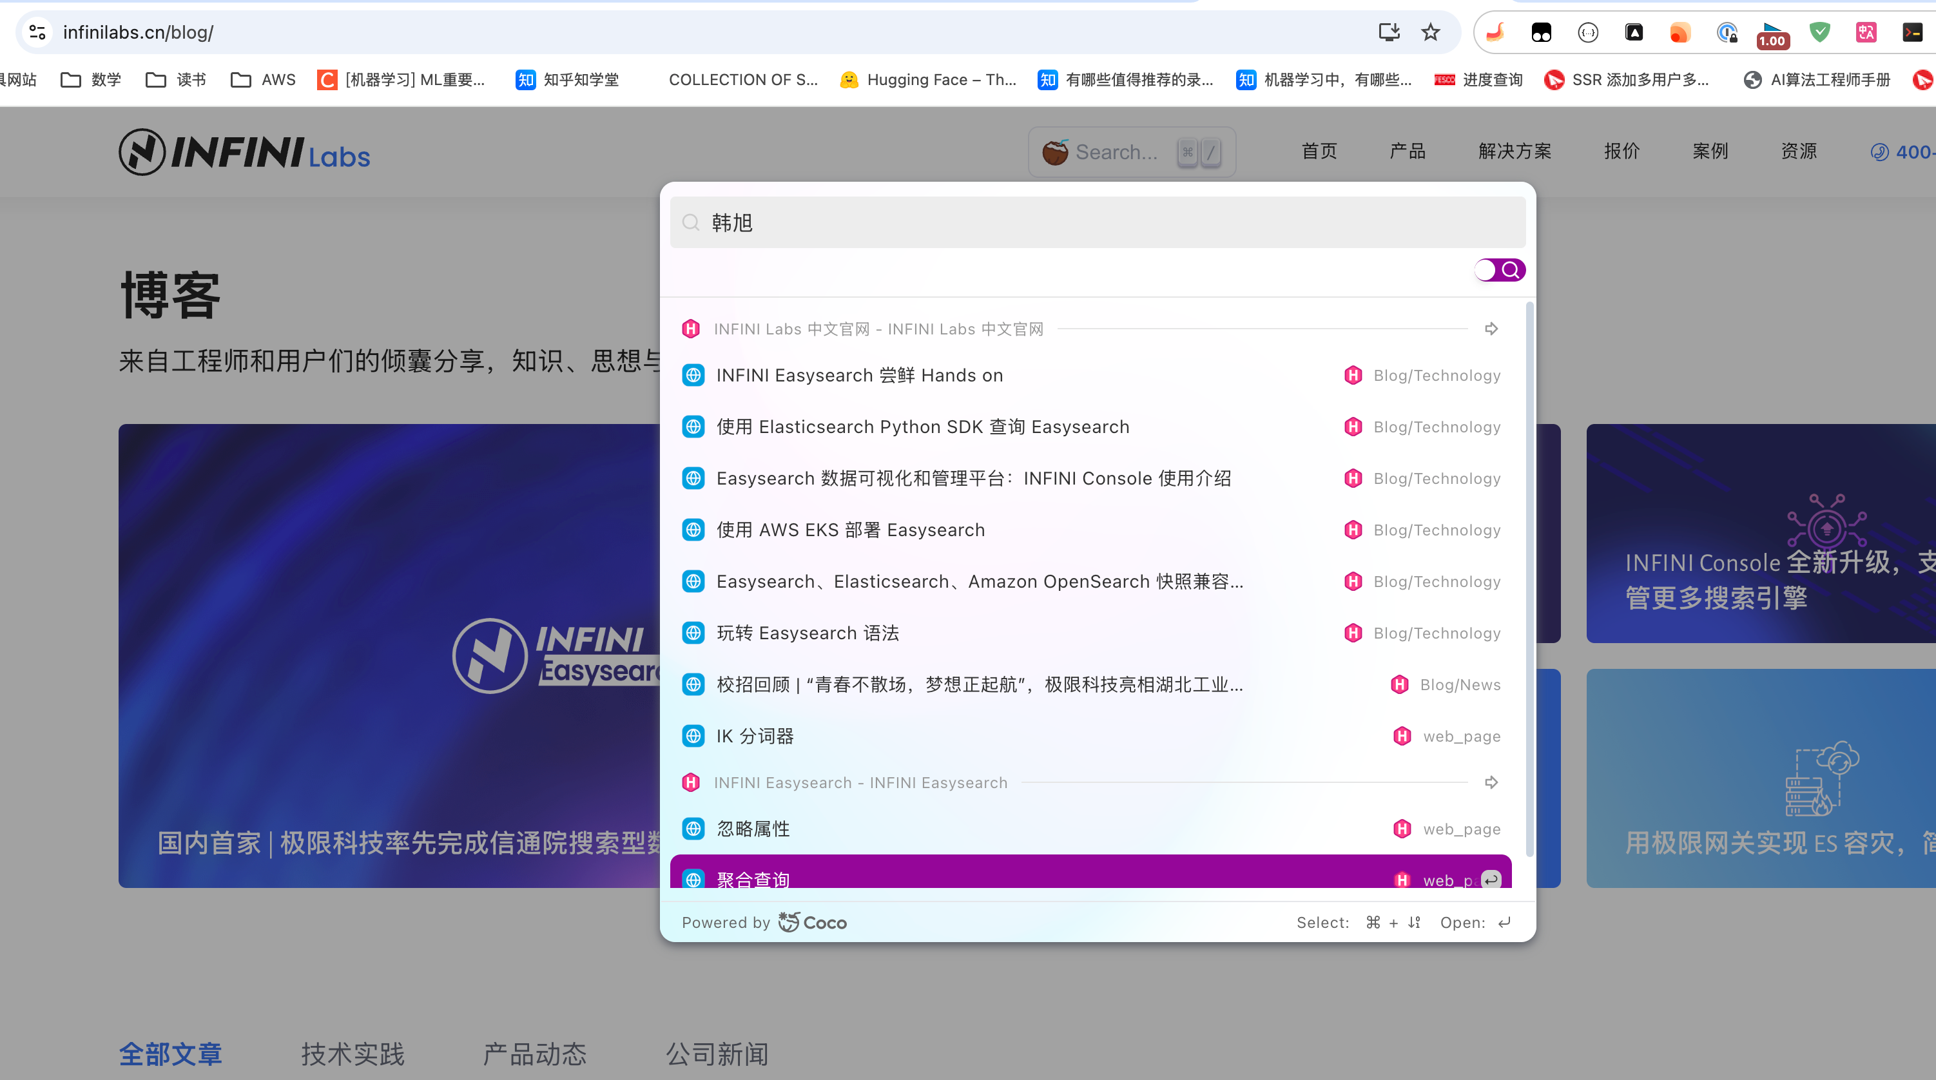1936x1080 pixels.
Task: Click the green shield extension icon
Action: coord(1819,32)
